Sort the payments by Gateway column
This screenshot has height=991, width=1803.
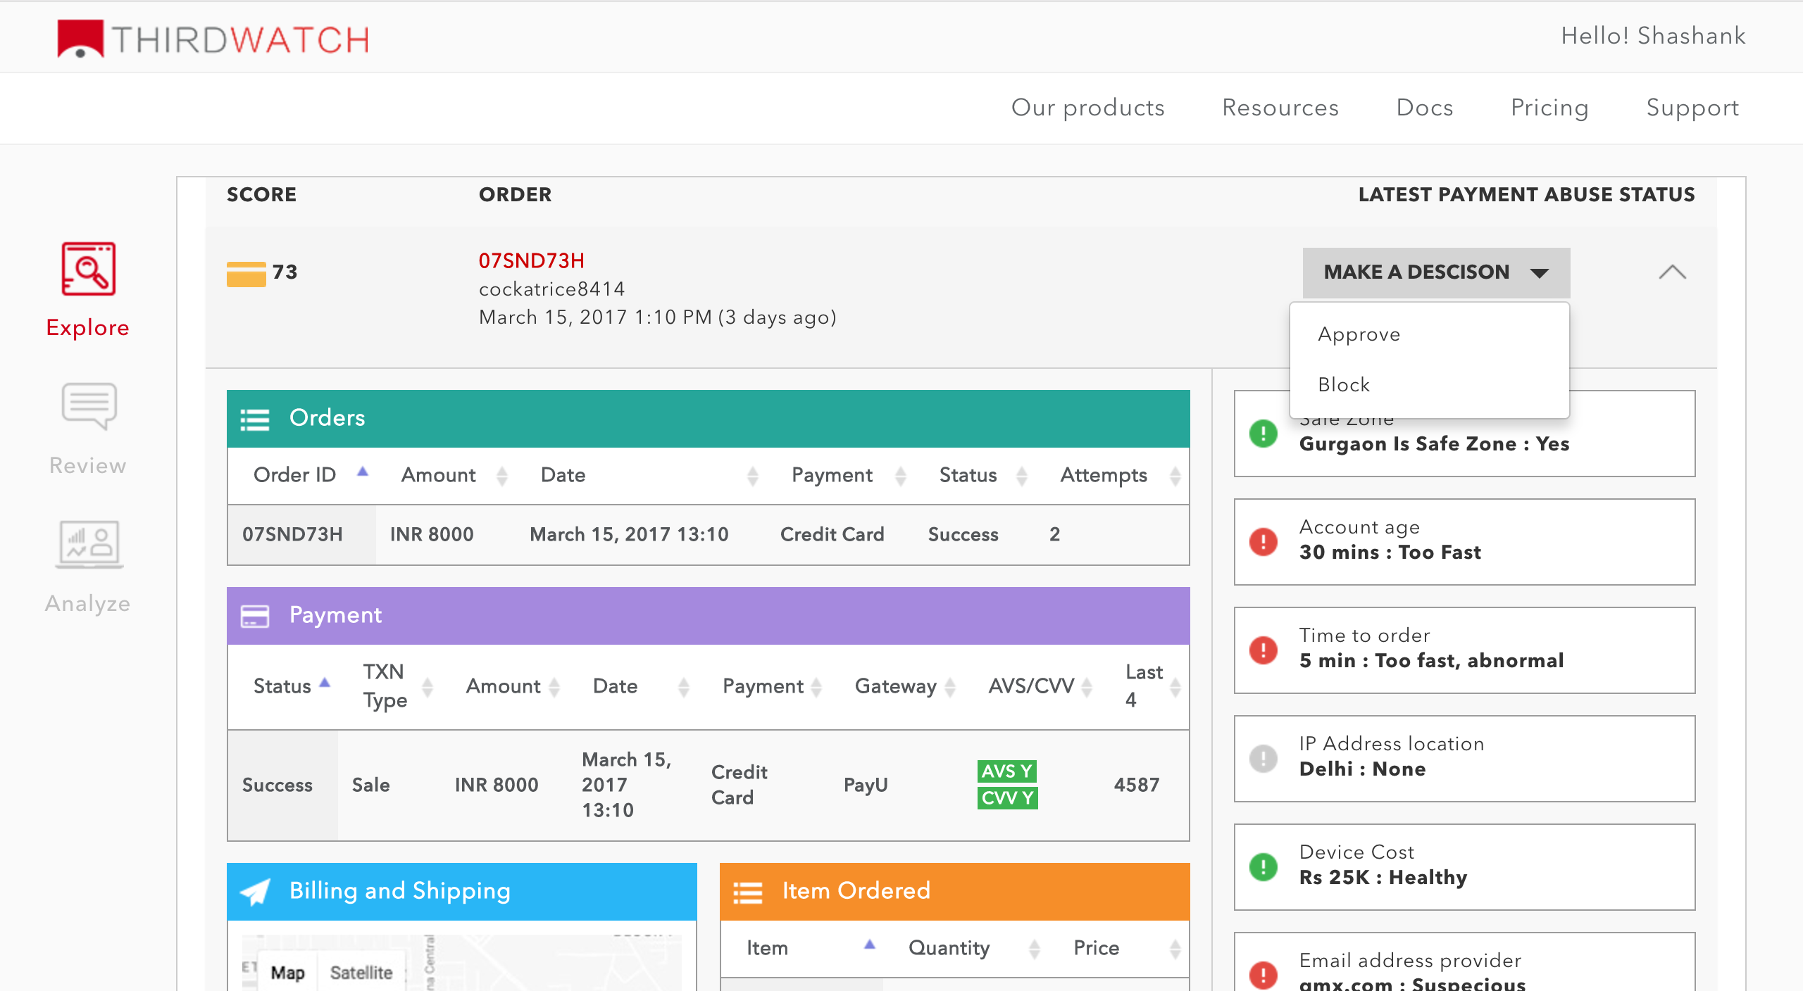click(896, 686)
